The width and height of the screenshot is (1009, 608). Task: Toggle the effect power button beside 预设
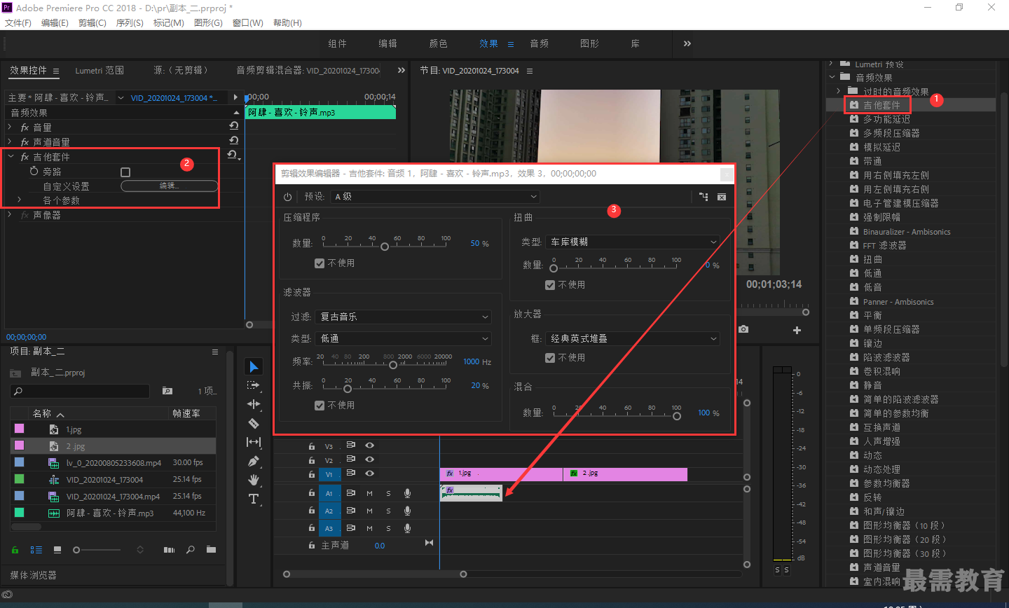(287, 197)
